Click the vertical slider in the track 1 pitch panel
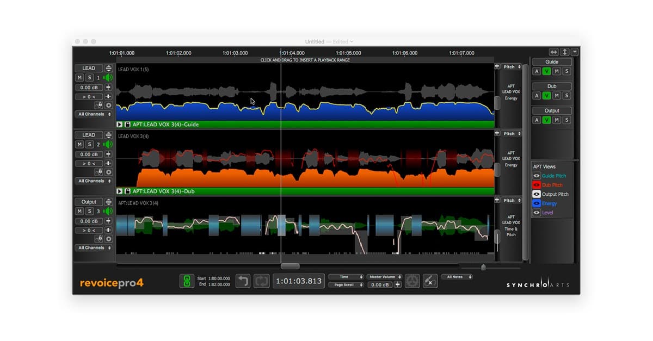 pos(497,102)
